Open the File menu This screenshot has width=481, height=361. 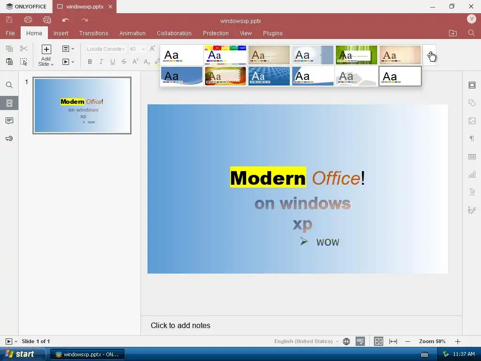click(x=10, y=33)
